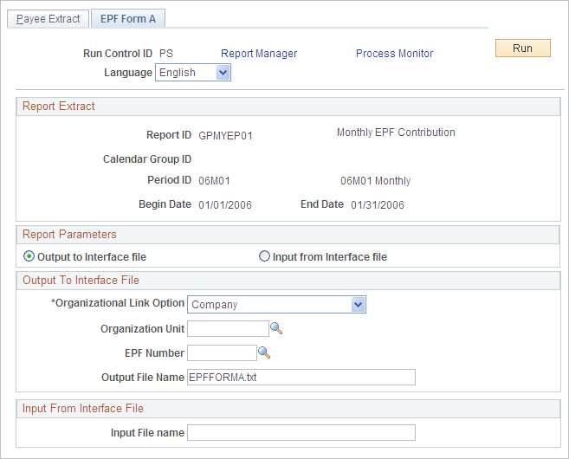Open the Process Monitor link
Image resolution: width=569 pixels, height=459 pixels.
(x=394, y=54)
